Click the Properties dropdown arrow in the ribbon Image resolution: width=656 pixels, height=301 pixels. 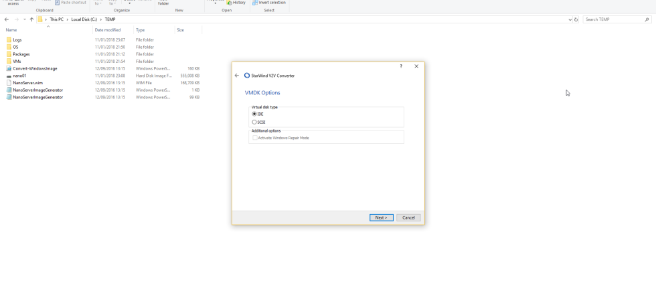(216, 4)
